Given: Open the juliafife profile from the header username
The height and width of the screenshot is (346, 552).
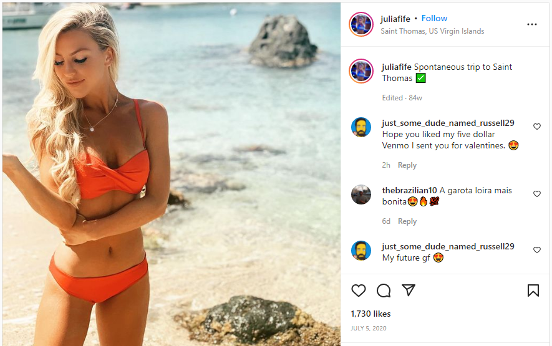Looking at the screenshot, I should click(395, 19).
